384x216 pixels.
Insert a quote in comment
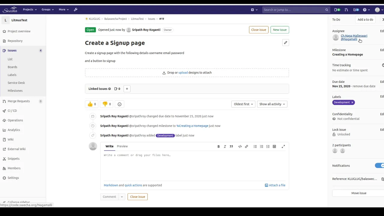click(x=231, y=146)
